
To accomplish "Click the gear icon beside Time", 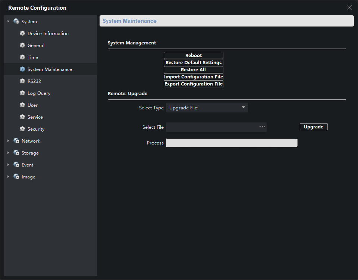I will (x=22, y=57).
